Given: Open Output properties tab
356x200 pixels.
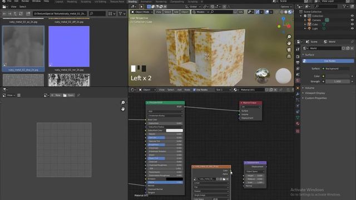Looking at the screenshot, I should [x=298, y=63].
